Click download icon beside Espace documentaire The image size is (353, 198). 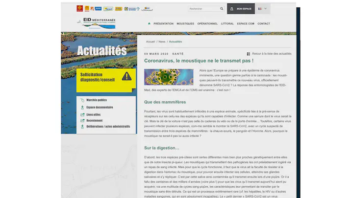pos(82,108)
